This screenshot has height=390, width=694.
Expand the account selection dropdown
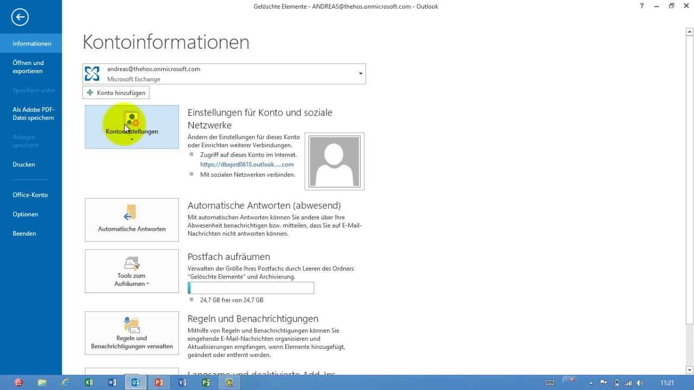click(x=361, y=74)
